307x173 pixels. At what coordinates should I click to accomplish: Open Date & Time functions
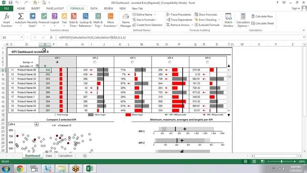pos(73,20)
